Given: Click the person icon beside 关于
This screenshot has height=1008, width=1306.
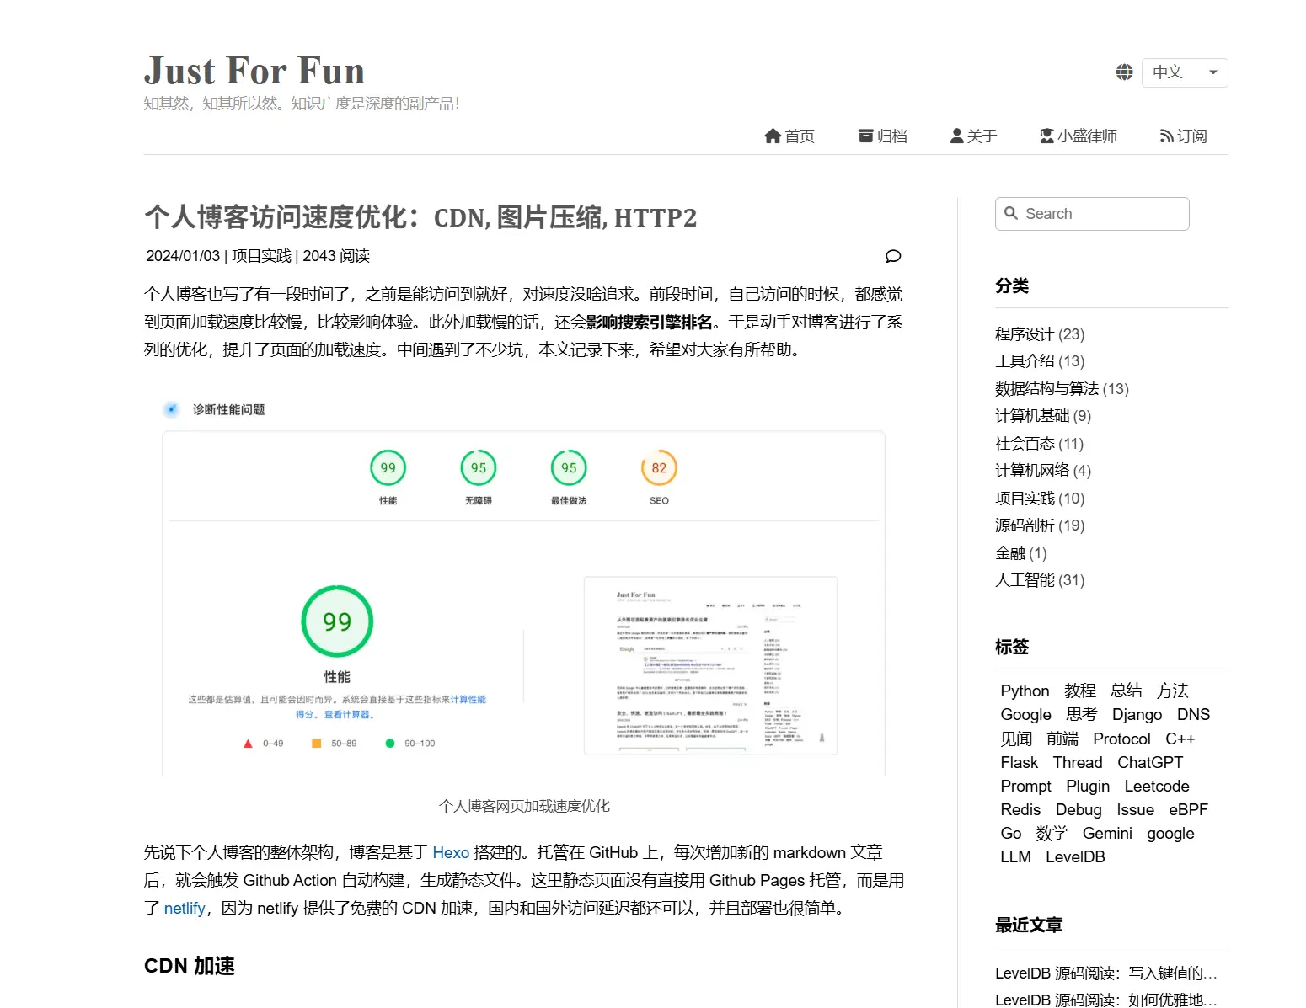Looking at the screenshot, I should point(956,136).
